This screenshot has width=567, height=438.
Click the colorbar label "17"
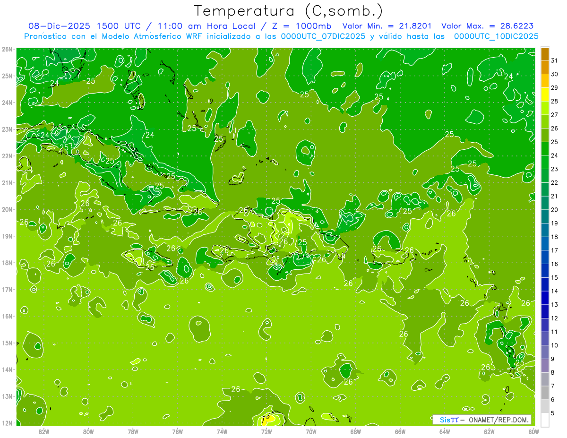[555, 250]
